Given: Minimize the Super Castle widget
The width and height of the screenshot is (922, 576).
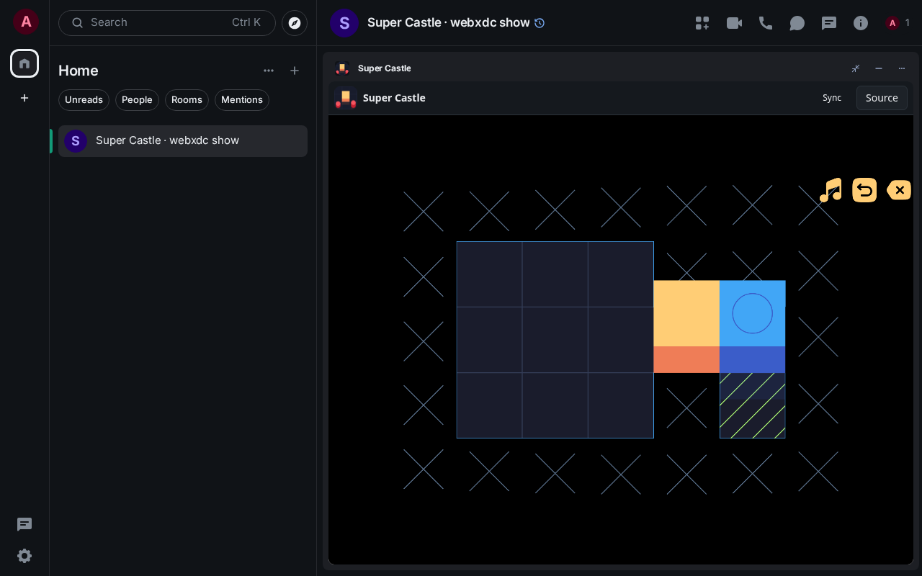Looking at the screenshot, I should [x=879, y=68].
